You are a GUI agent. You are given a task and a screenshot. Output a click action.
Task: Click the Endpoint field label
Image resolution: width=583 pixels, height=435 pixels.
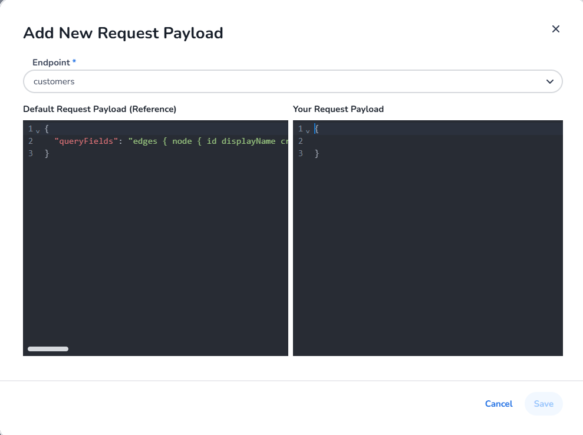pos(51,62)
